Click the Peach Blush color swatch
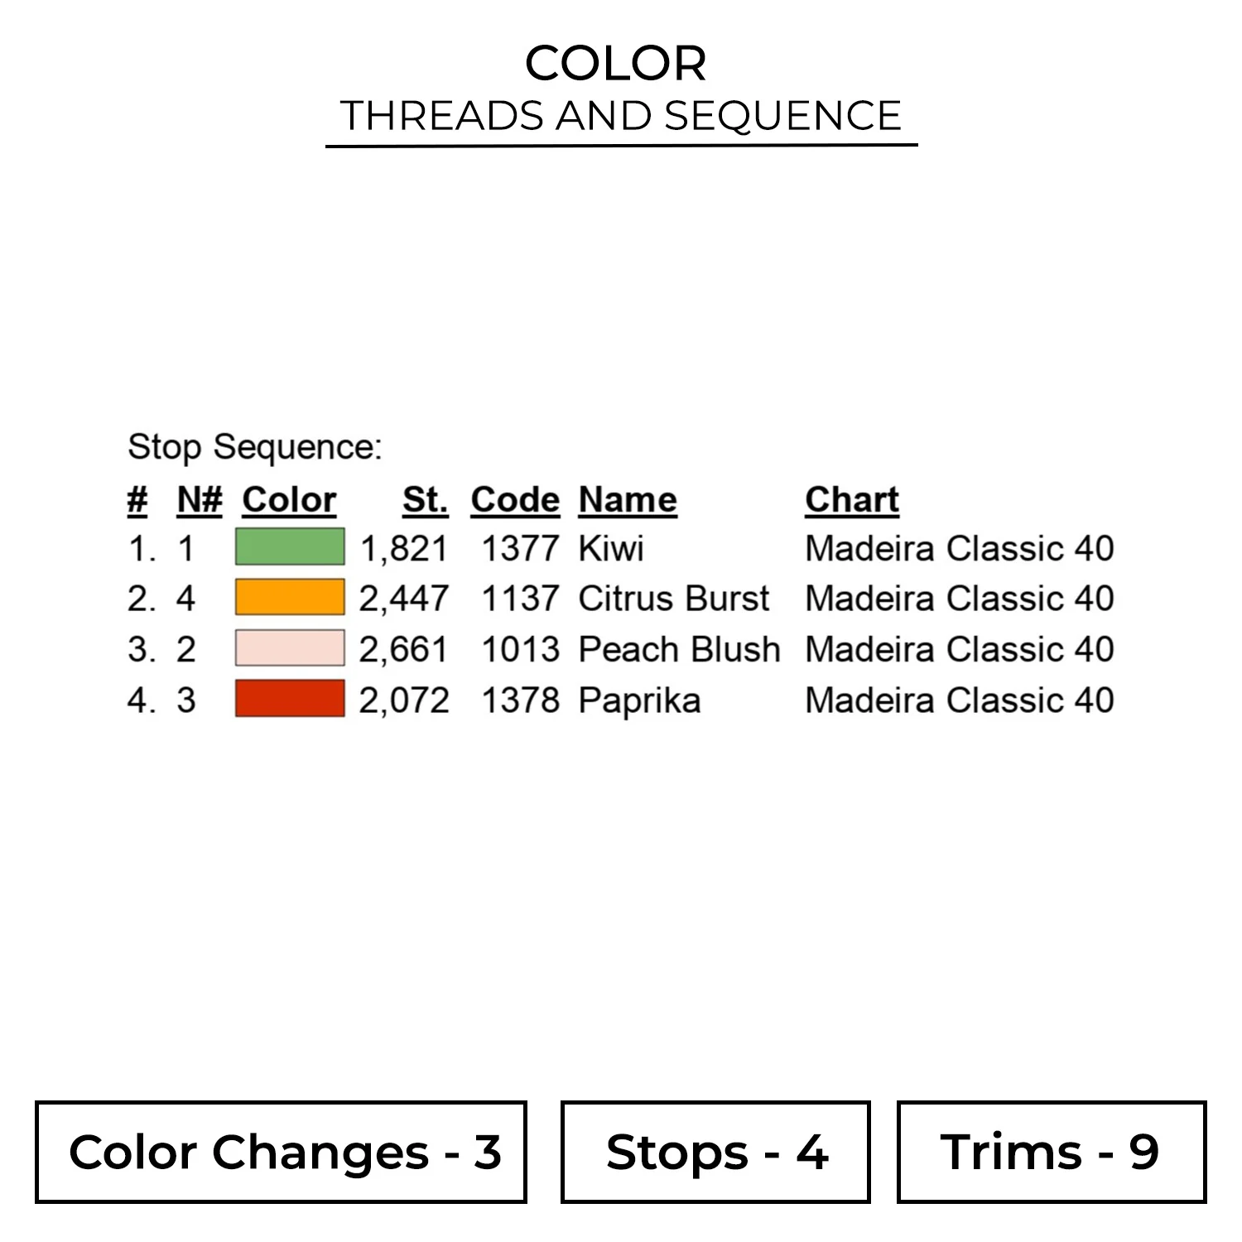1242x1242 pixels. click(290, 647)
